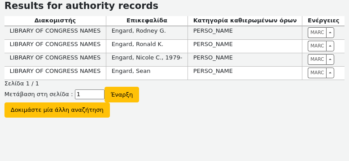
Task: Click Δοκιμάστε μία άλλη αναζήτηση button
Action: pos(57,110)
